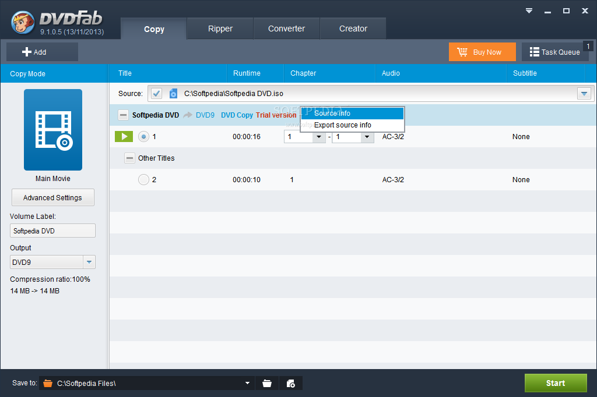Image resolution: width=597 pixels, height=397 pixels.
Task: Click AC-3/2 audio for title 1
Action: (x=393, y=137)
